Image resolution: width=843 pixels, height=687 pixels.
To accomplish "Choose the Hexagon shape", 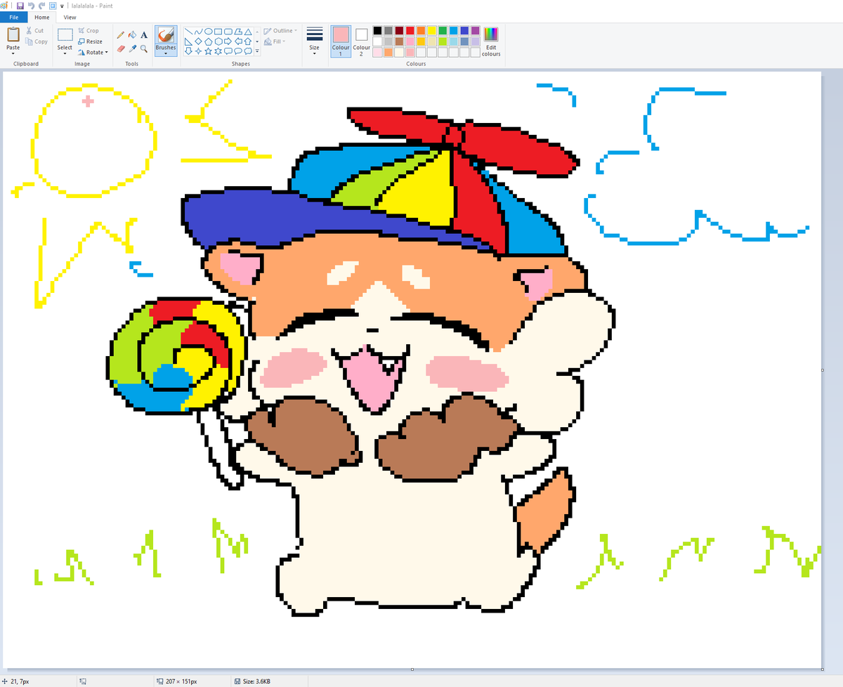I will point(218,41).
